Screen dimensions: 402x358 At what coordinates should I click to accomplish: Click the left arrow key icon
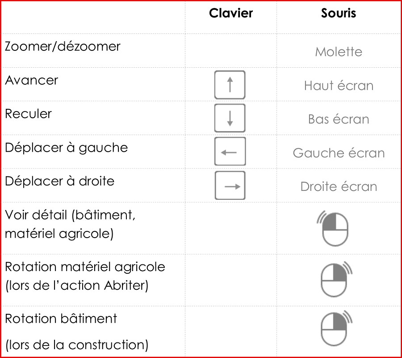pyautogui.click(x=230, y=151)
